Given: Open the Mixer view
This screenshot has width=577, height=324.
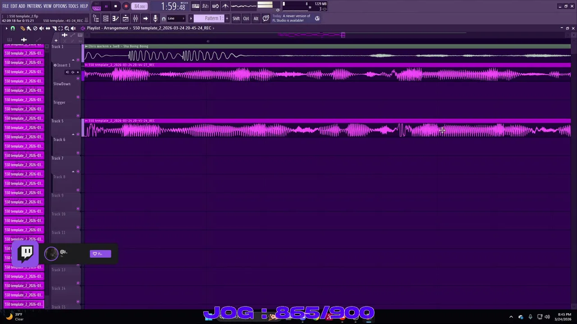Looking at the screenshot, I should point(135,18).
